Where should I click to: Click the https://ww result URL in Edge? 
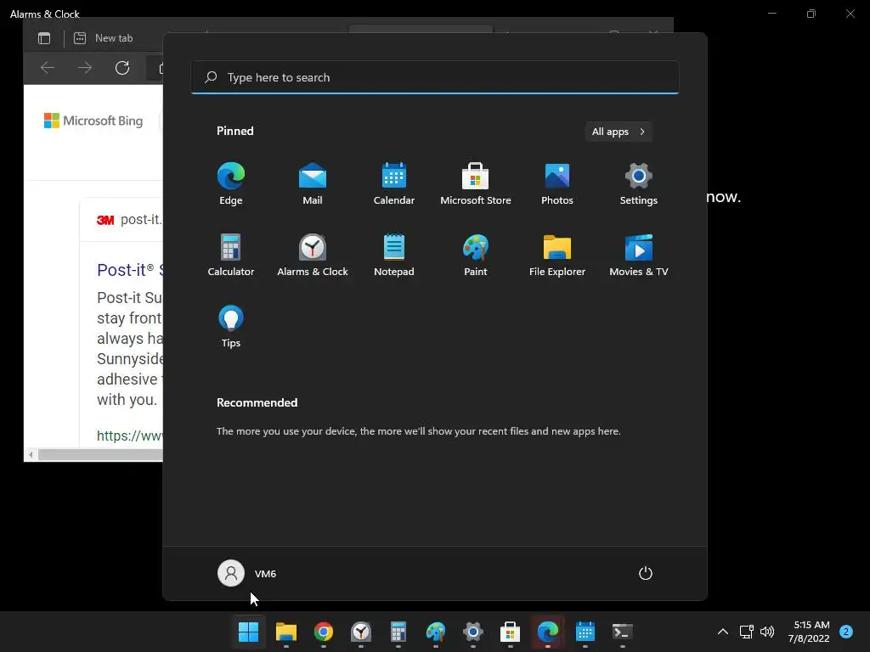(130, 436)
